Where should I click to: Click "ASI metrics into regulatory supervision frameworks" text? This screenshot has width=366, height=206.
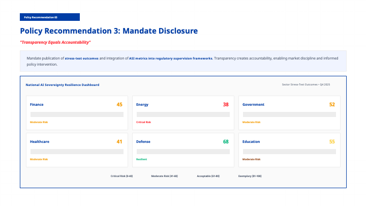coord(171,58)
